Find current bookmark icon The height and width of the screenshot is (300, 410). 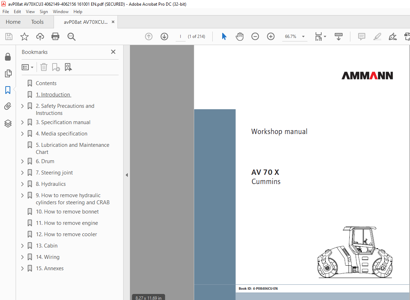68,67
